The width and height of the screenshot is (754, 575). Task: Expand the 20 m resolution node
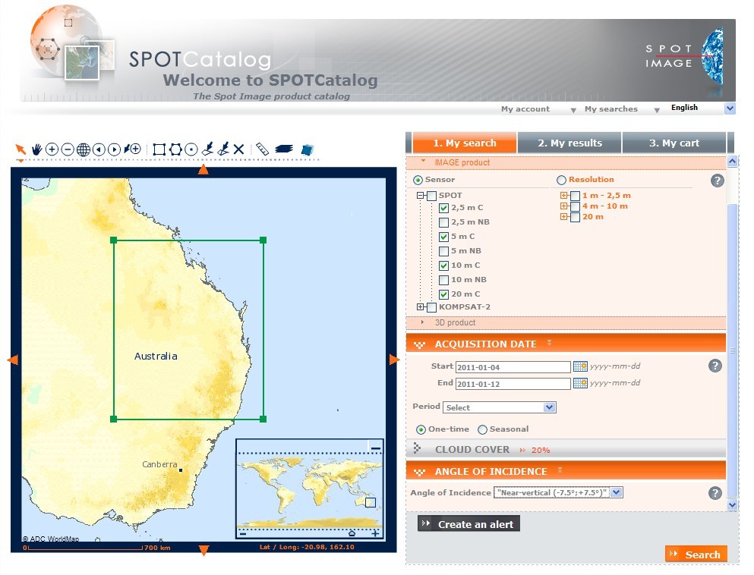point(563,217)
